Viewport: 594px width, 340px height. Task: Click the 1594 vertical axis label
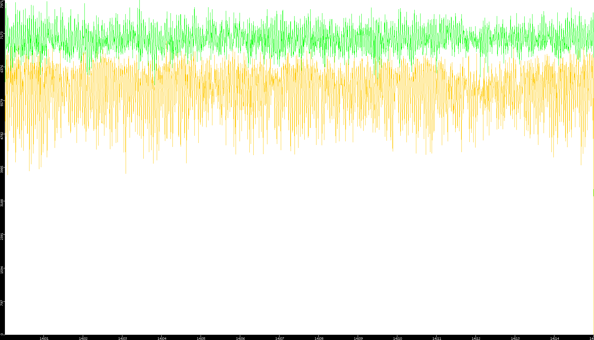click(x=2, y=270)
